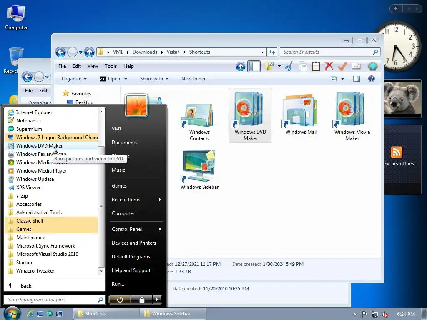Image resolution: width=427 pixels, height=320 pixels.
Task: Open the Folder Options toolbar icon
Action: pos(269,66)
